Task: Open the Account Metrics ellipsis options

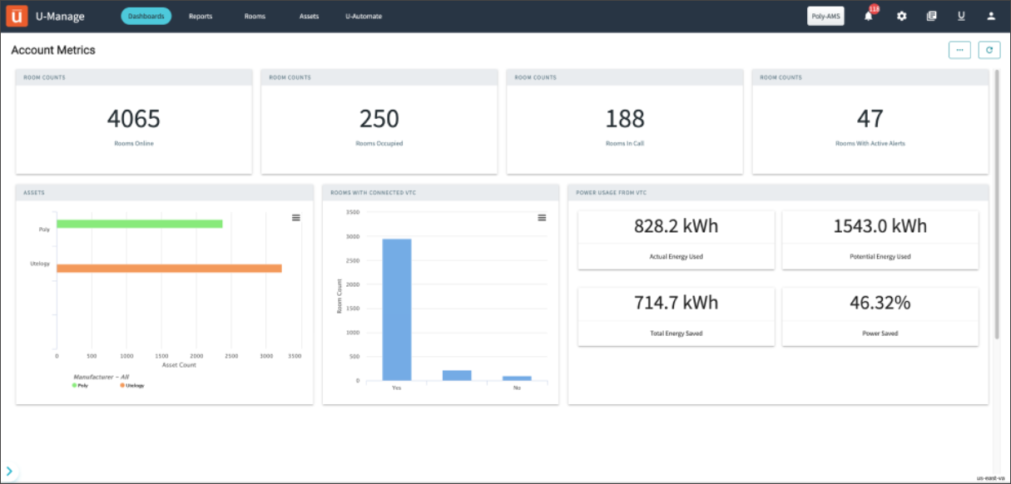Action: (x=959, y=50)
